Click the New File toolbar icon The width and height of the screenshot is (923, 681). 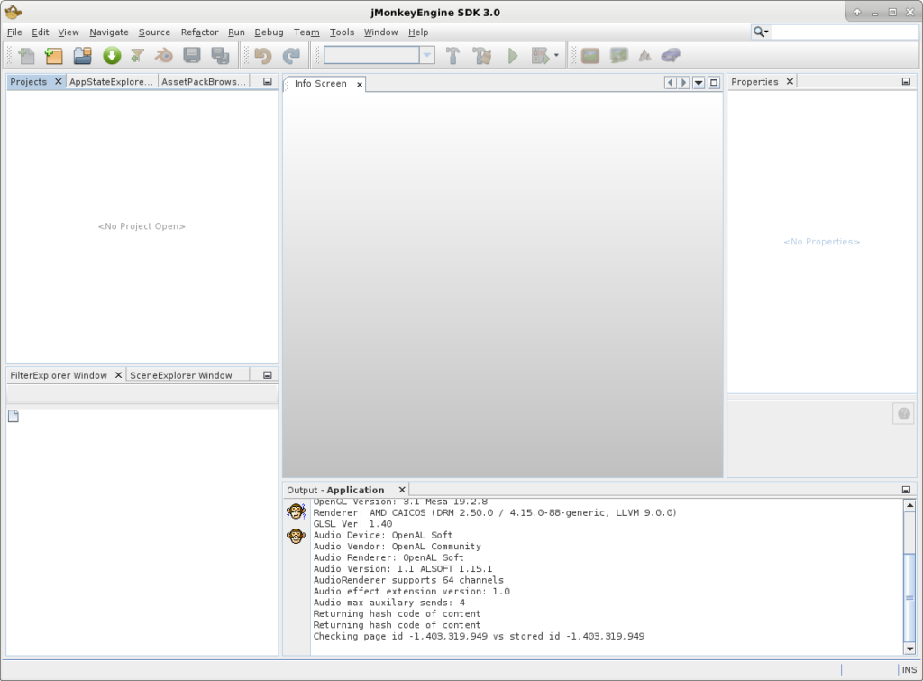click(27, 56)
